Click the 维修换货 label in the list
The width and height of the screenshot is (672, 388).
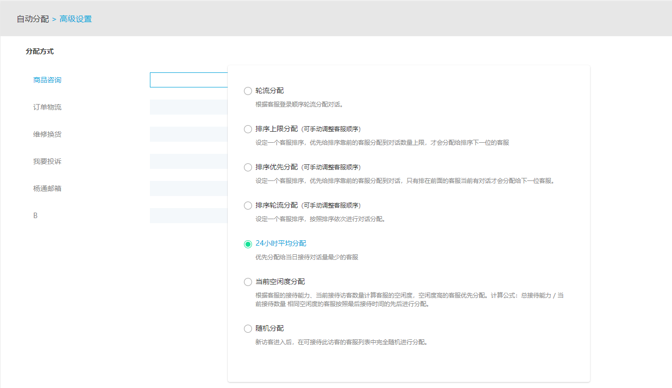point(47,134)
